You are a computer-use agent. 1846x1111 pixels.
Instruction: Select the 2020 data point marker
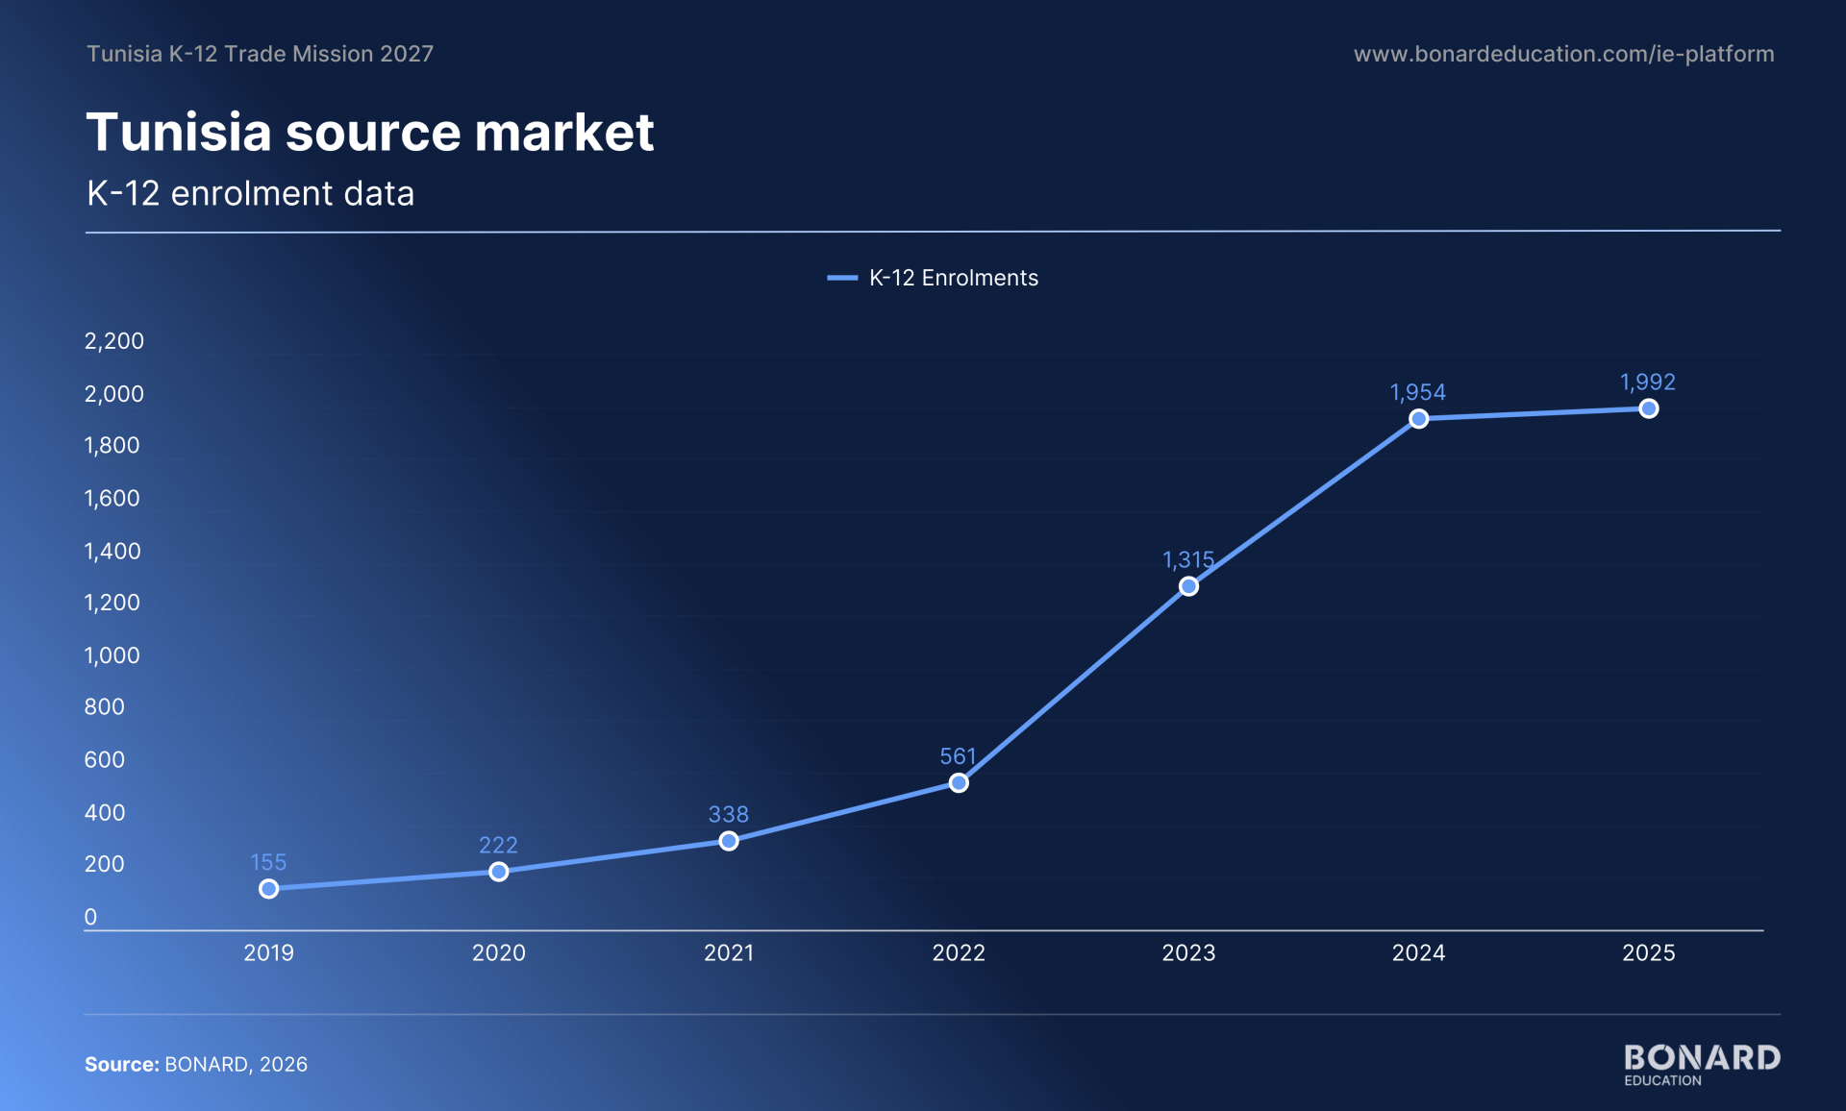click(x=498, y=872)
